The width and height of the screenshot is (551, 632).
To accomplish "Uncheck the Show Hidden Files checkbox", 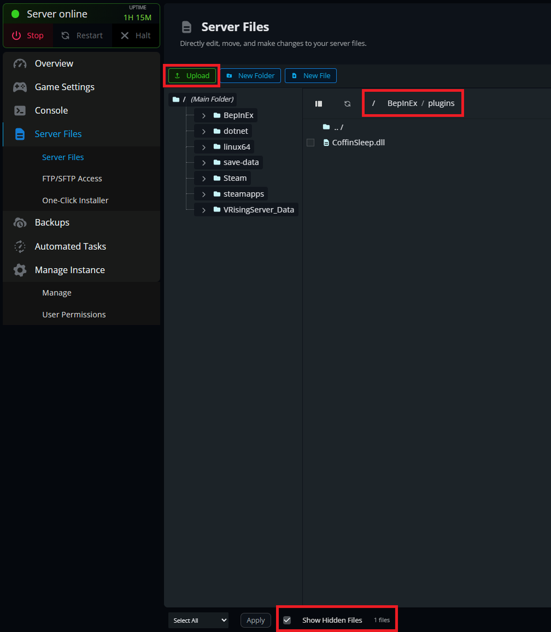I will click(x=287, y=620).
